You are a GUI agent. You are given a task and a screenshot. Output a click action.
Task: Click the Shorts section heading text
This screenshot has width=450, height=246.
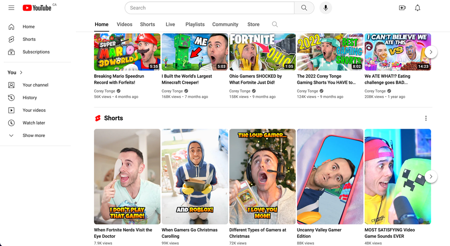coord(113,118)
